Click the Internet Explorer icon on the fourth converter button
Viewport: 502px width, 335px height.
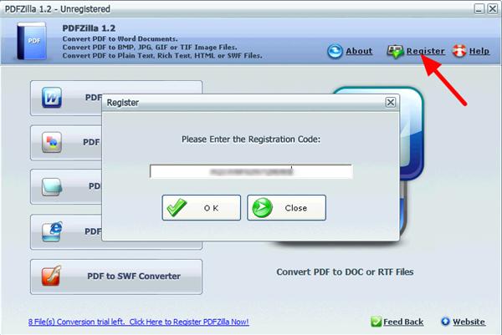pyautogui.click(x=52, y=231)
